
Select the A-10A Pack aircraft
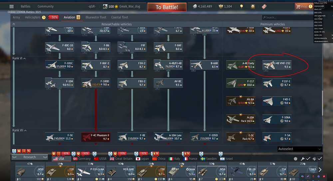coord(241,119)
